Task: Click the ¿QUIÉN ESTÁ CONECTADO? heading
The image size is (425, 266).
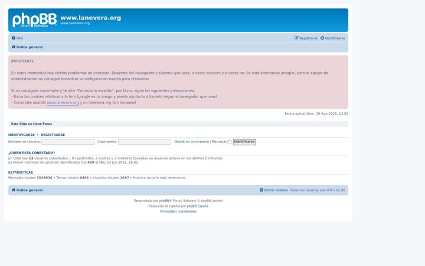Action: (x=31, y=153)
